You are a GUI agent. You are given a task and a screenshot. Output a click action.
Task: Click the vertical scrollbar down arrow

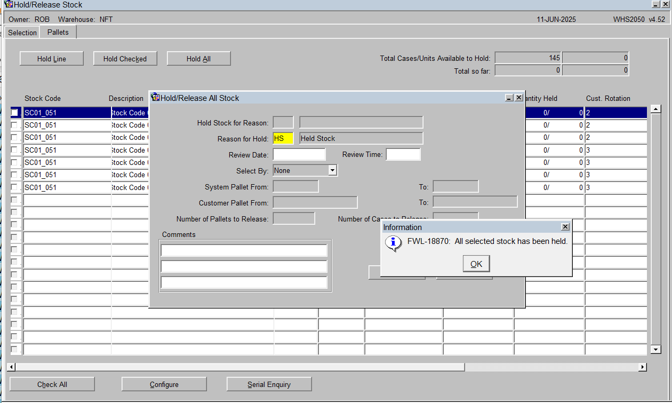tap(656, 349)
